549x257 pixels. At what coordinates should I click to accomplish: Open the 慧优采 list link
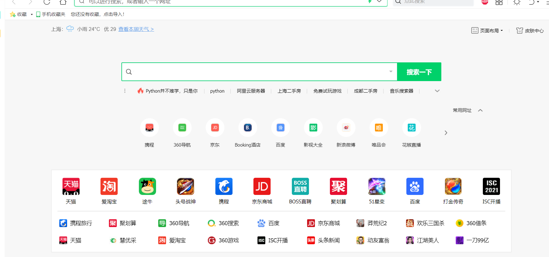pos(123,240)
